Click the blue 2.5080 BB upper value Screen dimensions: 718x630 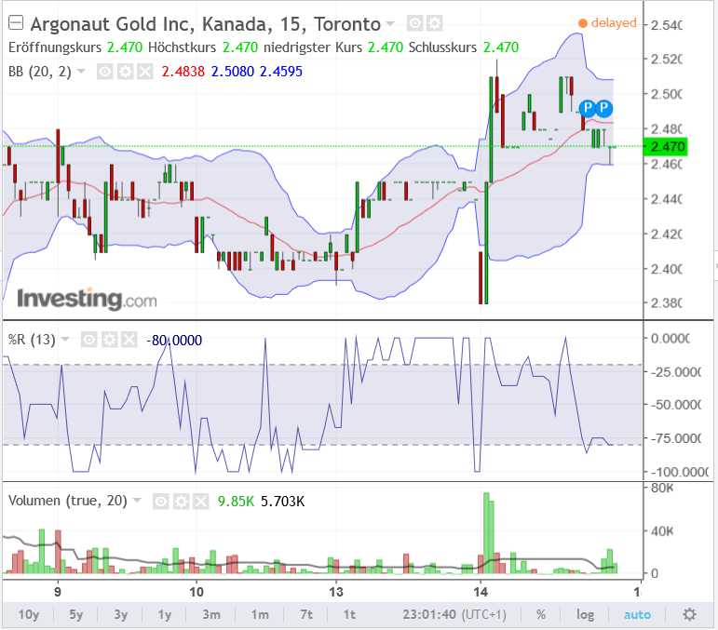tap(233, 72)
